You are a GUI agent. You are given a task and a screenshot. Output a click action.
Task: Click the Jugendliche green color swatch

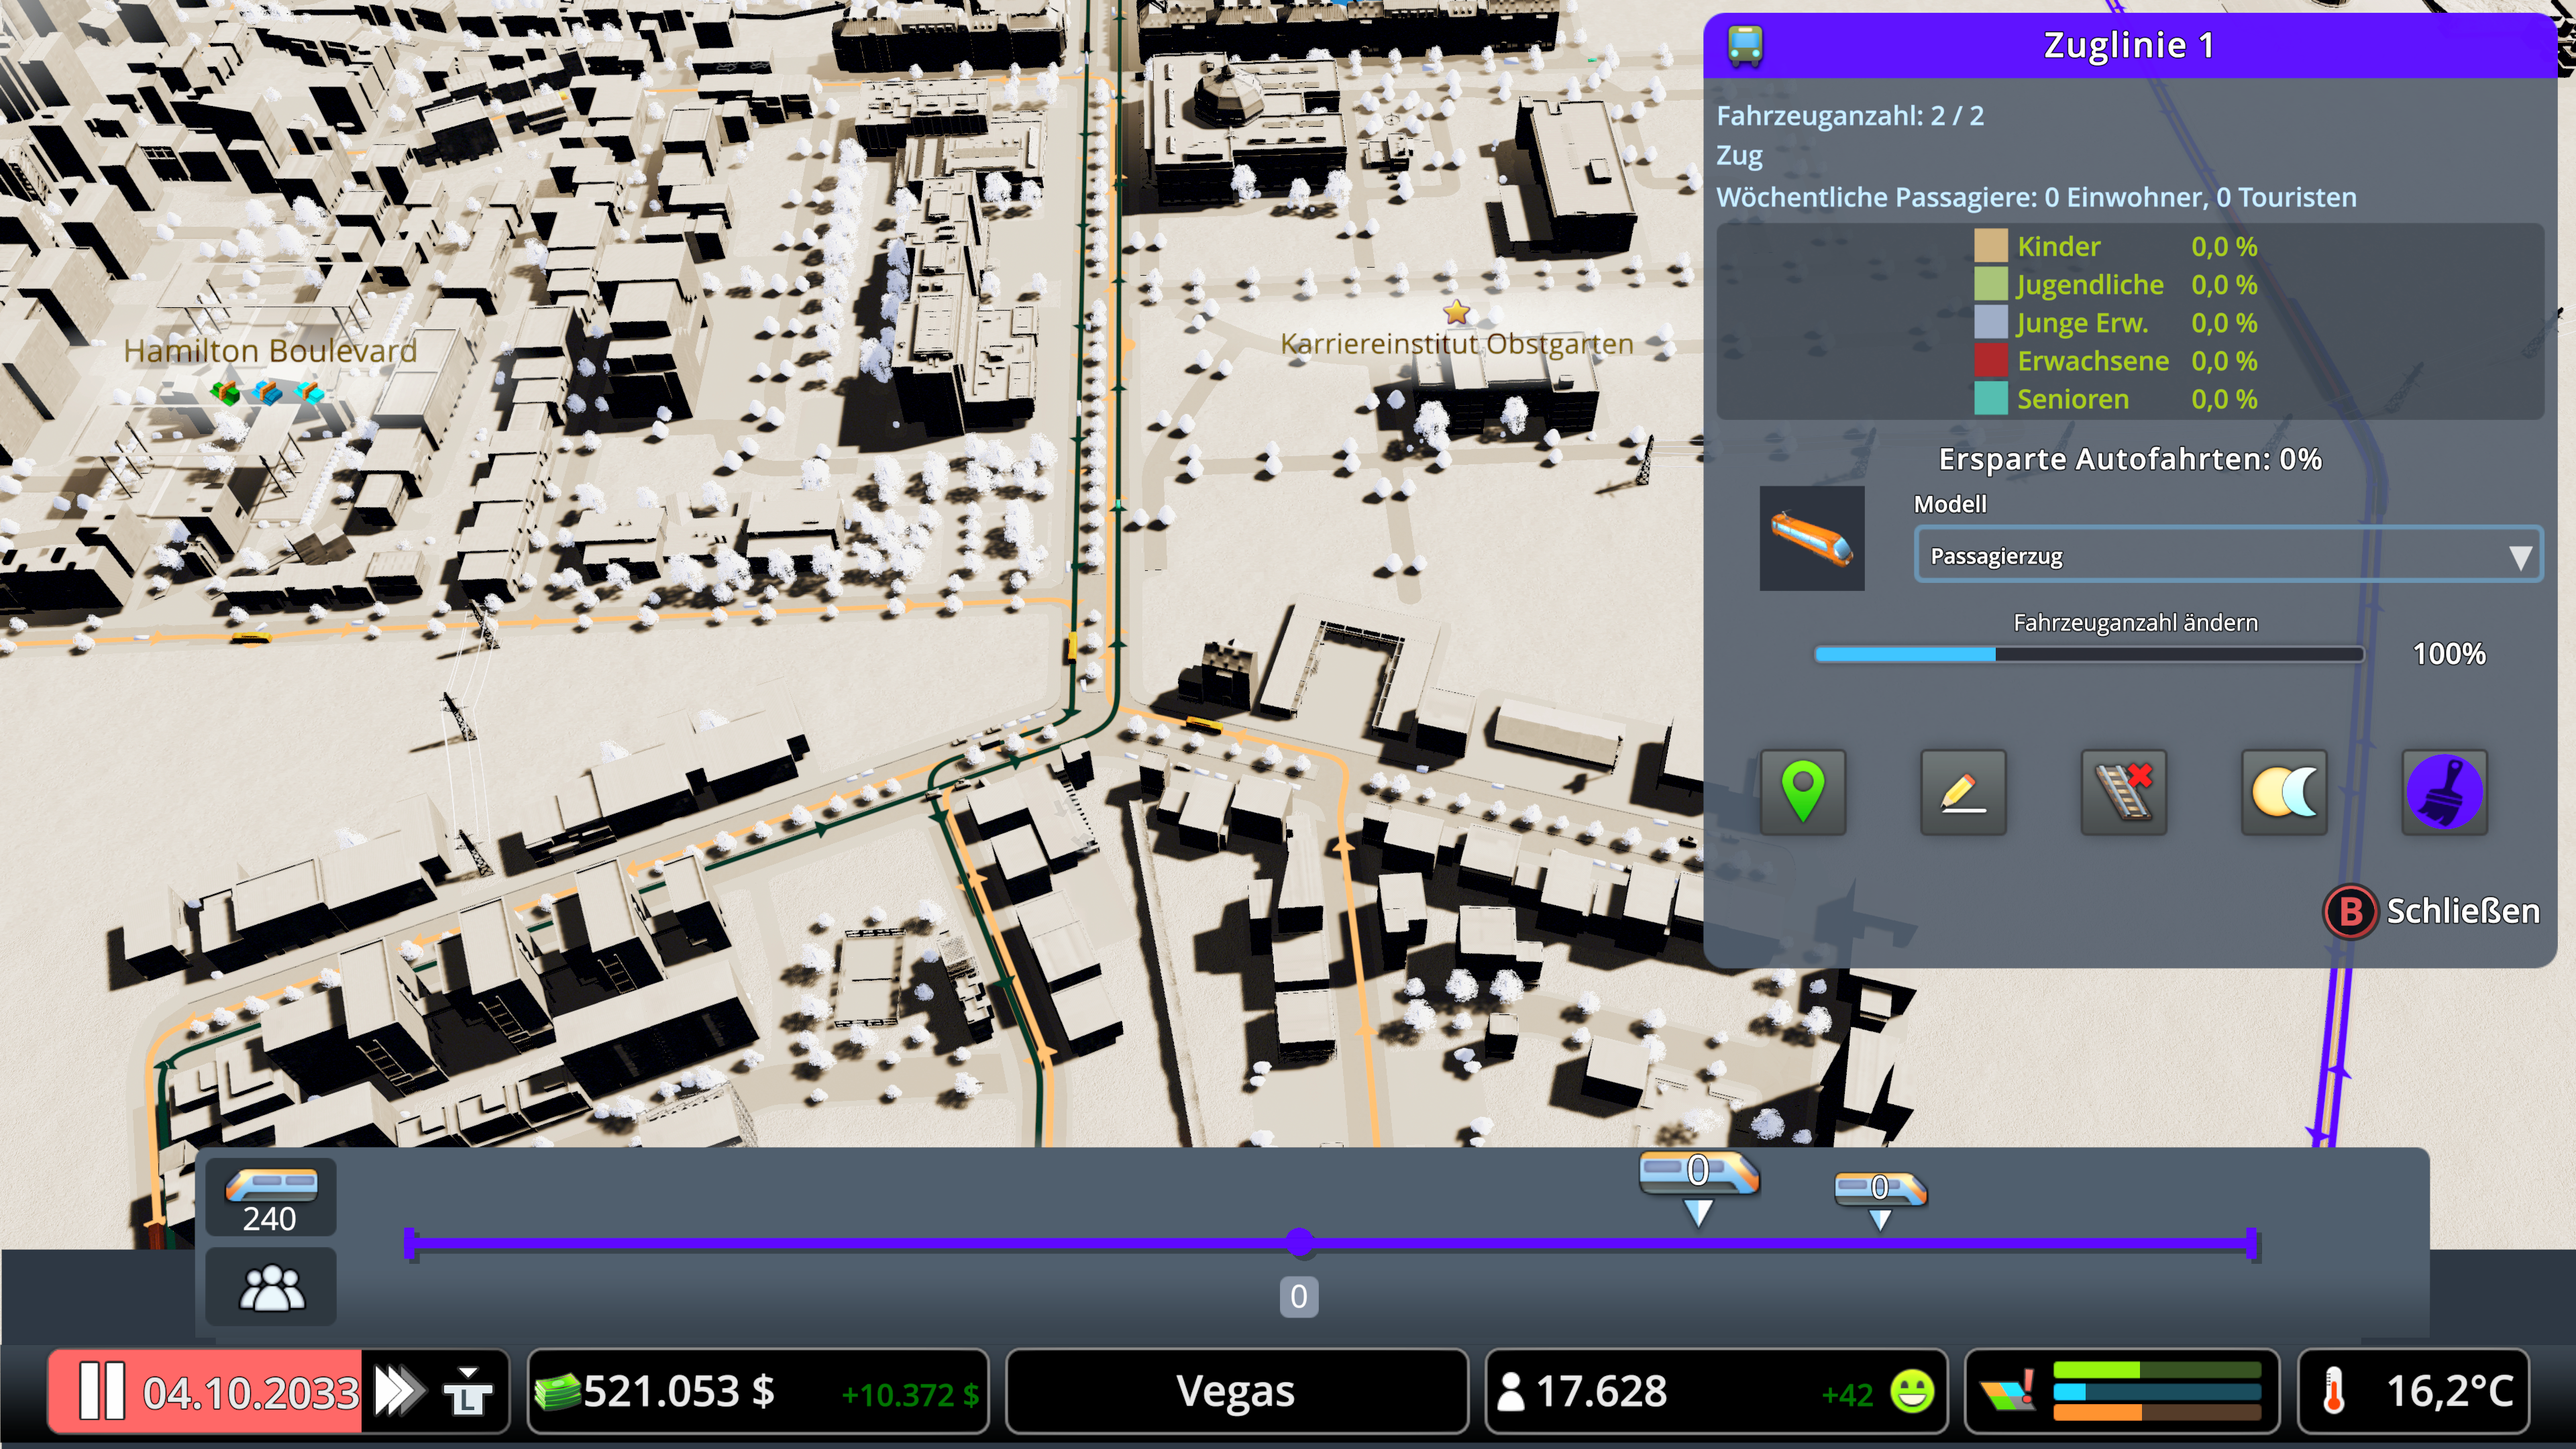(x=1990, y=284)
